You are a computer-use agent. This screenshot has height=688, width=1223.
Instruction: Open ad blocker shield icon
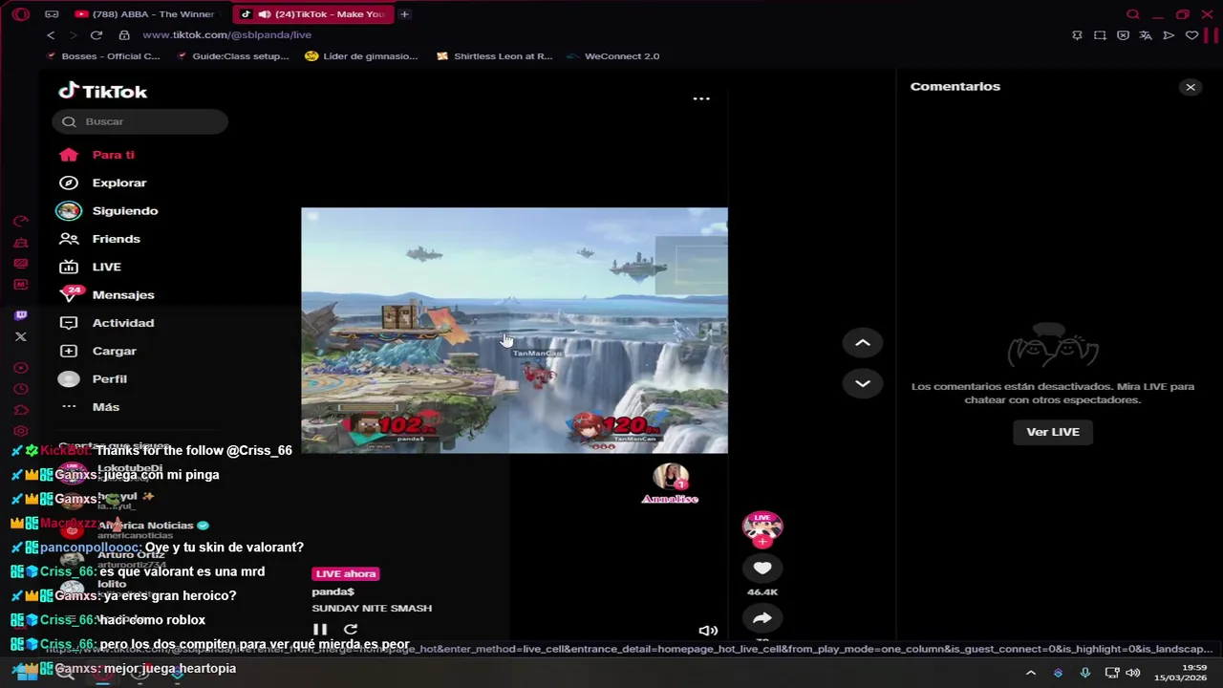[x=1123, y=35]
